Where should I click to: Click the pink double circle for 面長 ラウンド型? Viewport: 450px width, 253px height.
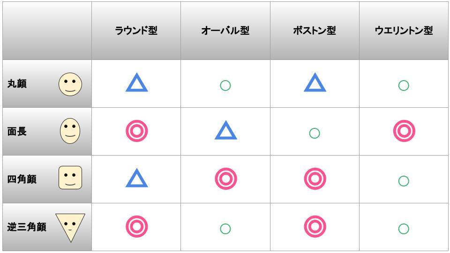coord(136,132)
